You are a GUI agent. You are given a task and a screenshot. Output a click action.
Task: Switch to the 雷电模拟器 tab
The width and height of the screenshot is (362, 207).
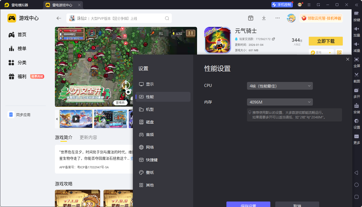point(17,5)
